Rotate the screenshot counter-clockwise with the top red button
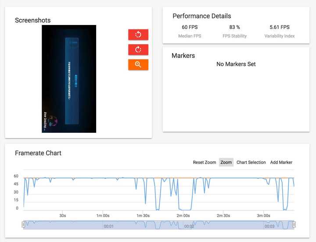 [x=138, y=35]
